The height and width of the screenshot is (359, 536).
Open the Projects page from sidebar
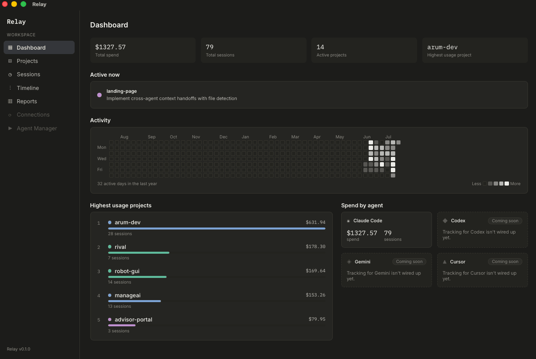tap(39, 61)
